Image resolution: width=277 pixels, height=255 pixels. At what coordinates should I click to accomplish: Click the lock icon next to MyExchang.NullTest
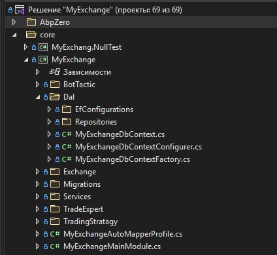(x=34, y=47)
